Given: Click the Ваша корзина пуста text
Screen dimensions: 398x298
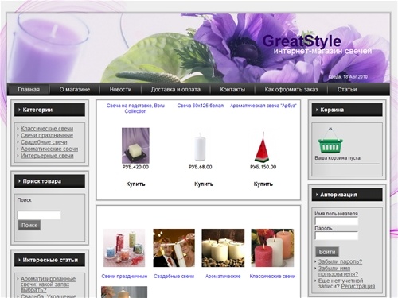Looking at the screenshot, I should (338, 158).
